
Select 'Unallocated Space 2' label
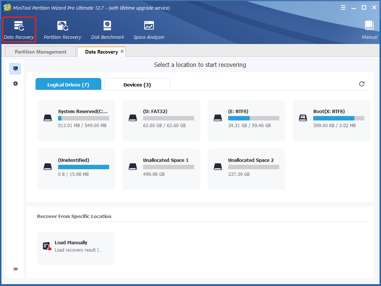click(x=251, y=160)
